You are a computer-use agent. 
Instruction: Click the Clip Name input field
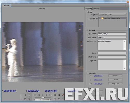pyautogui.click(x=112, y=38)
